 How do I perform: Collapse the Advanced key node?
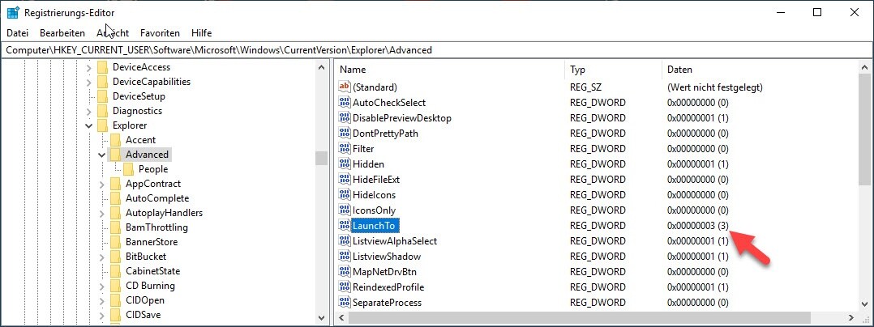pos(101,155)
